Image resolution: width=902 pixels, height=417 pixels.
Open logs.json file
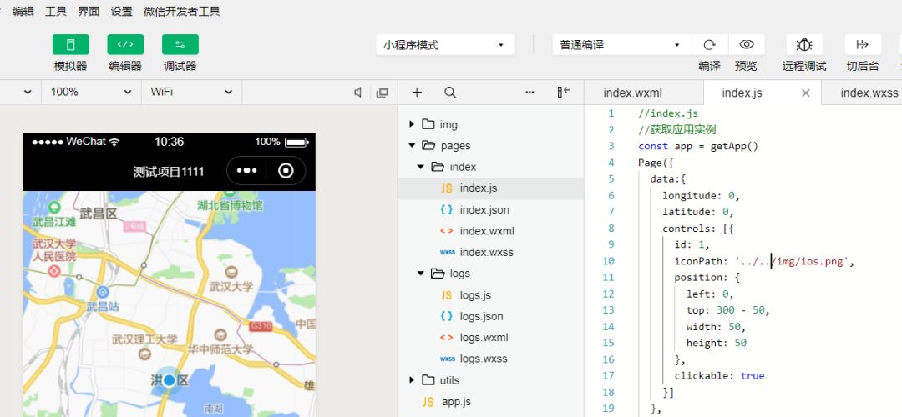pos(491,316)
